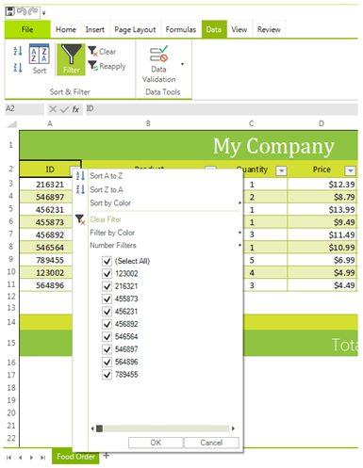The width and height of the screenshot is (363, 468).
Task: Click the sort ascending ribbon icon
Action: click(x=18, y=51)
